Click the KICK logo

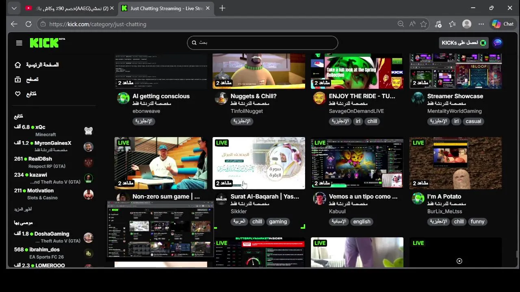47,43
